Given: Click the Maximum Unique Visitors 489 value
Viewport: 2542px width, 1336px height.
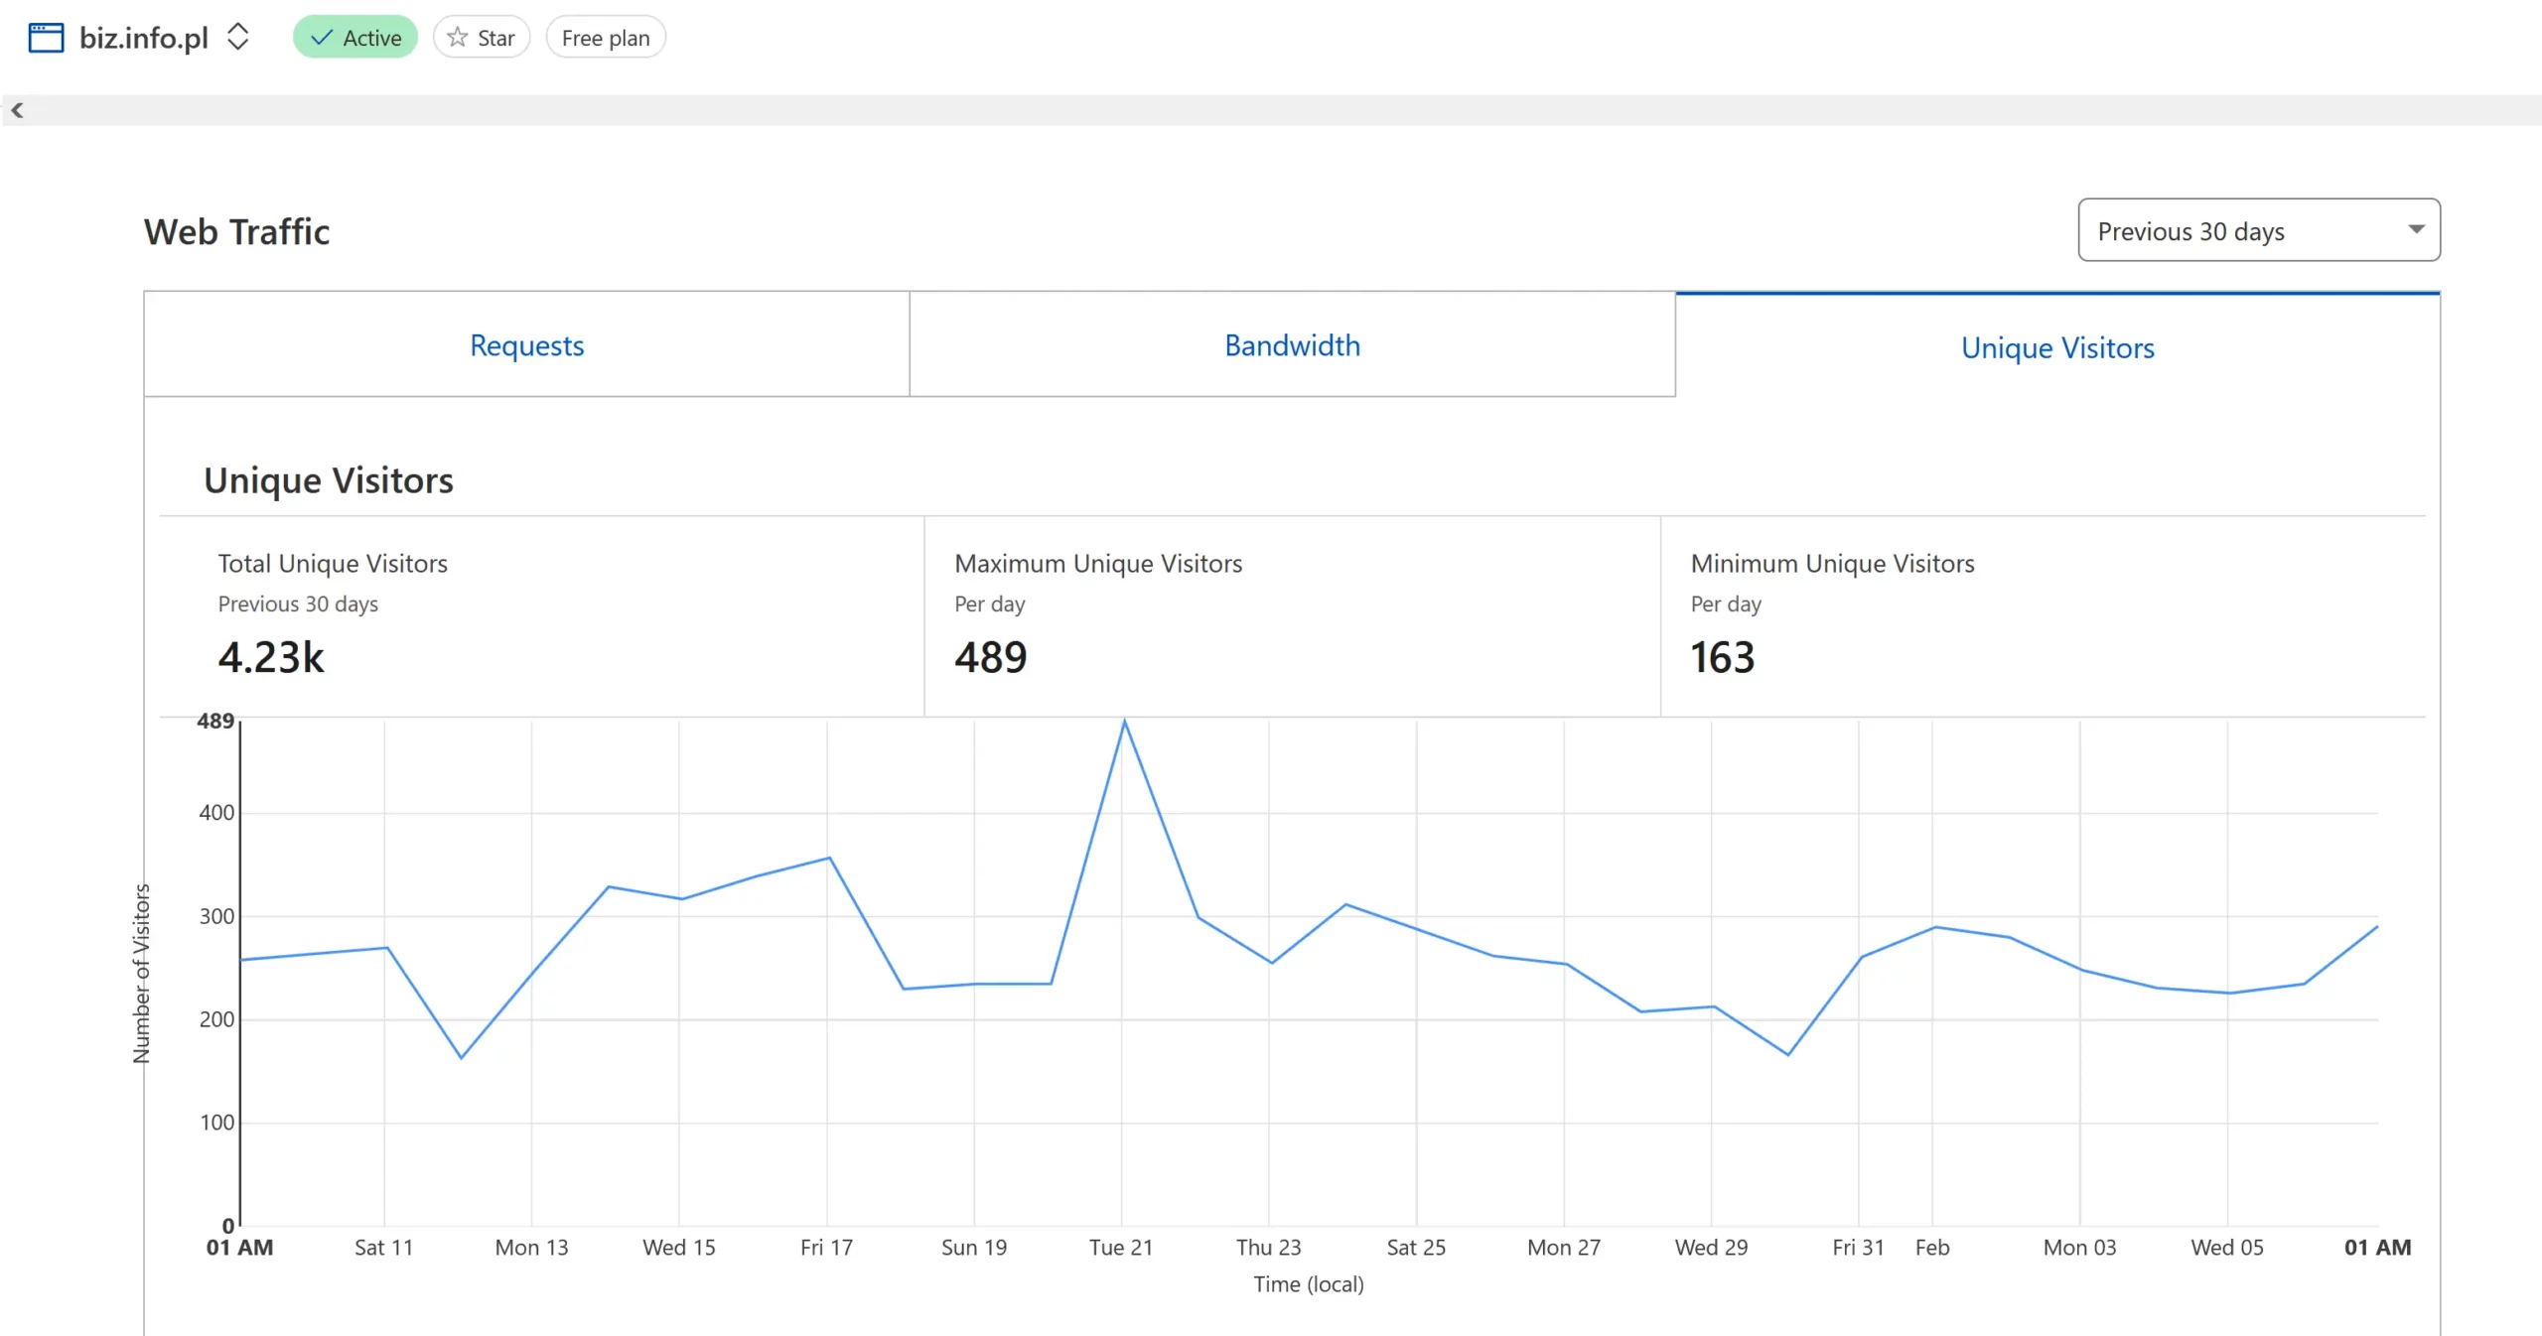Looking at the screenshot, I should (990, 657).
